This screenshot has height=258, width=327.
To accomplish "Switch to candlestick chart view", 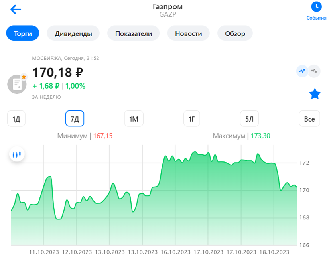I will click(x=16, y=154).
